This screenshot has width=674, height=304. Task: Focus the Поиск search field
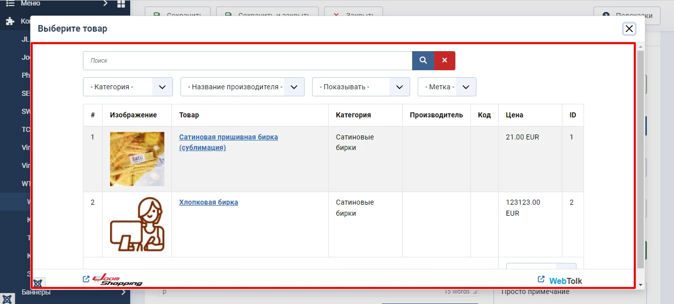pos(248,61)
